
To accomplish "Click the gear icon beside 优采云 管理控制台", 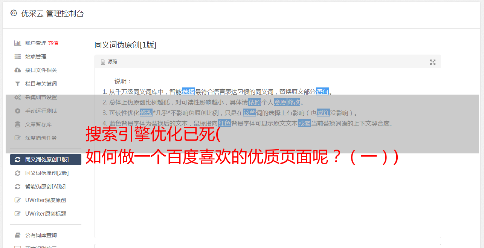I will tap(14, 13).
